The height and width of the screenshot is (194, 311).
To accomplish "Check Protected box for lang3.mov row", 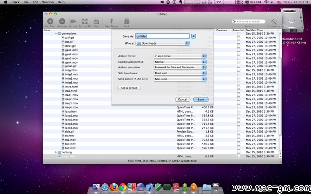I will pos(238,124).
